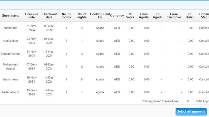The height and width of the screenshot is (117, 209).
Task: Click the Total Approved Transactions count
Action: tap(188, 101)
